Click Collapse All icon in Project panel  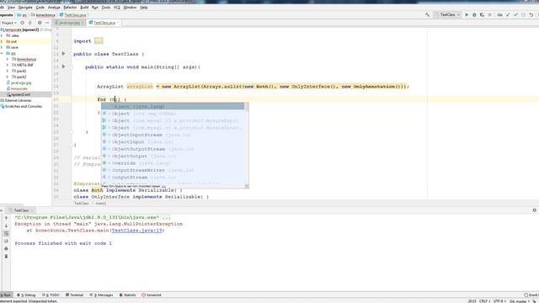30,23
